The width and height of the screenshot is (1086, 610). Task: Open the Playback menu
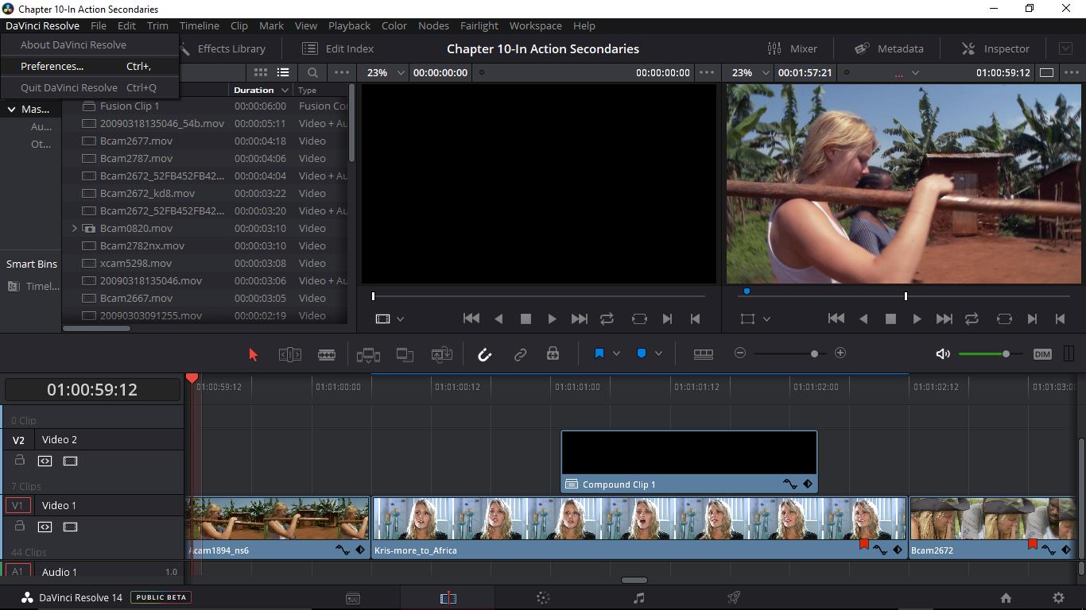click(x=349, y=25)
